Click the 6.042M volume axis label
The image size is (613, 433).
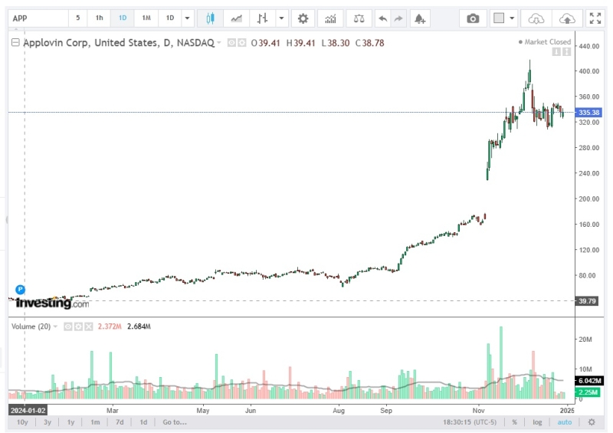pyautogui.click(x=589, y=381)
